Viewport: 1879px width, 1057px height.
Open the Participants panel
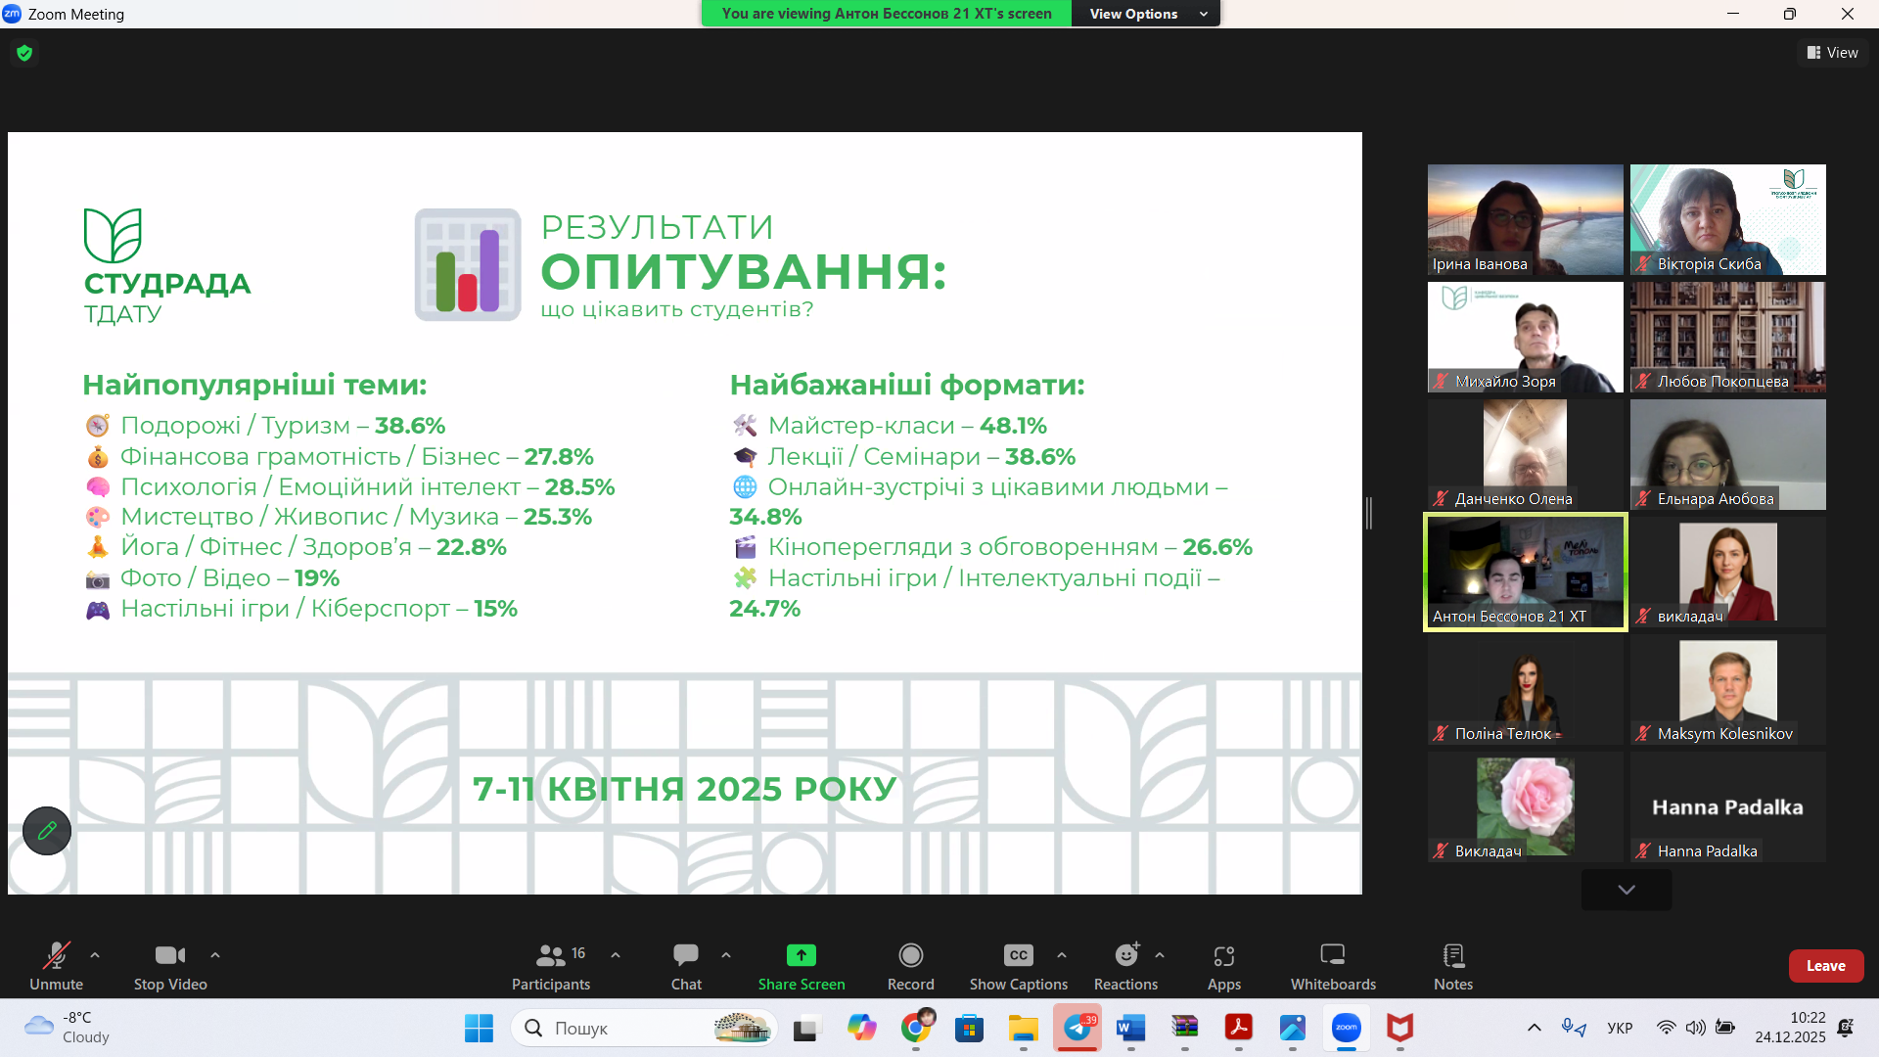coord(551,965)
